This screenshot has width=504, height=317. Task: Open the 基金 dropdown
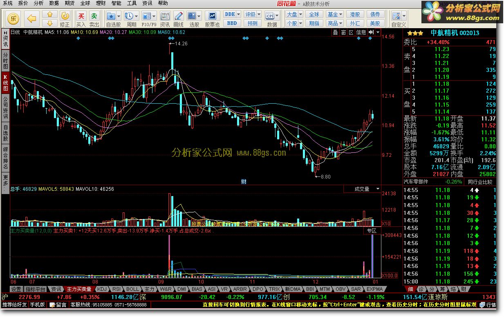point(335,14)
